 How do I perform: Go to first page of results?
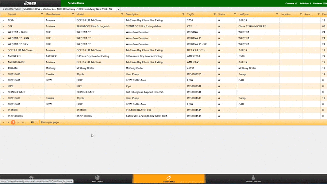coord(3,122)
